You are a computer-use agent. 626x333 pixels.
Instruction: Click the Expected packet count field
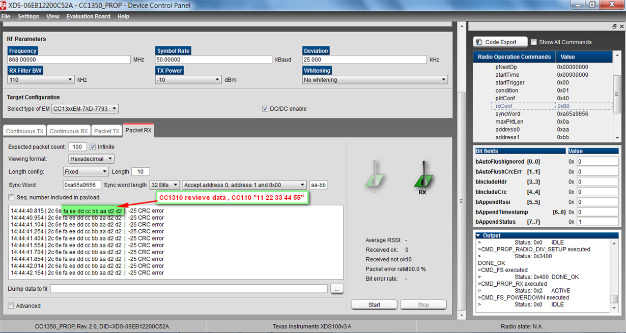[x=77, y=146]
